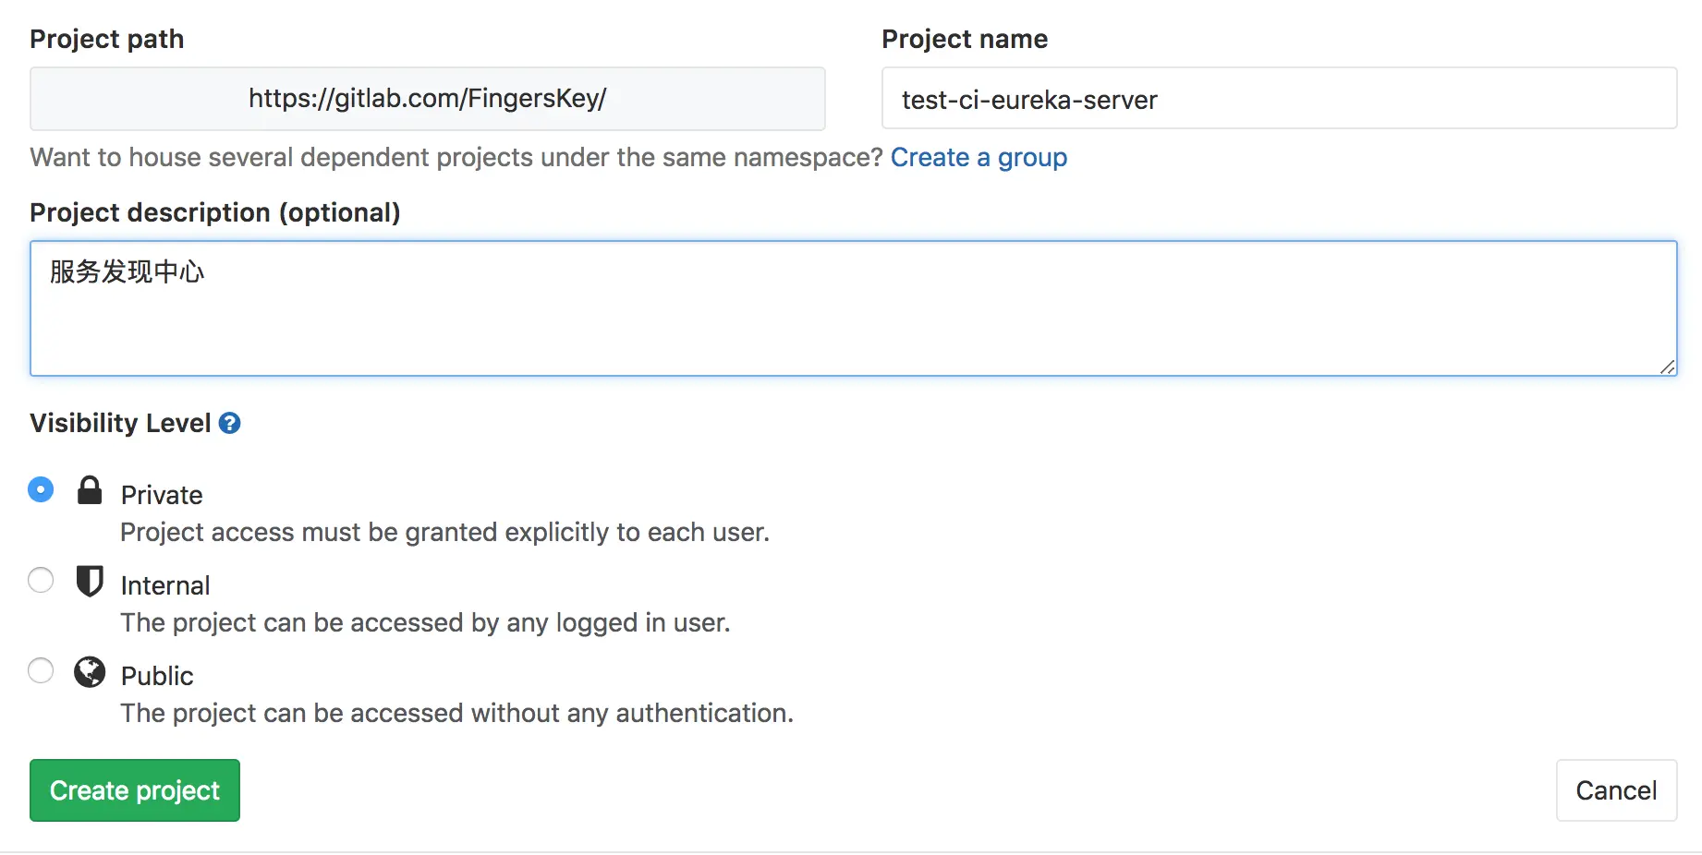
Task: Click the Project name label
Action: point(964,39)
